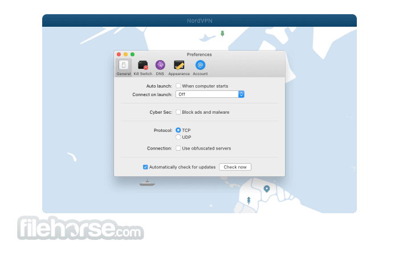
Task: Click the pine tree icon on map
Action: click(249, 200)
